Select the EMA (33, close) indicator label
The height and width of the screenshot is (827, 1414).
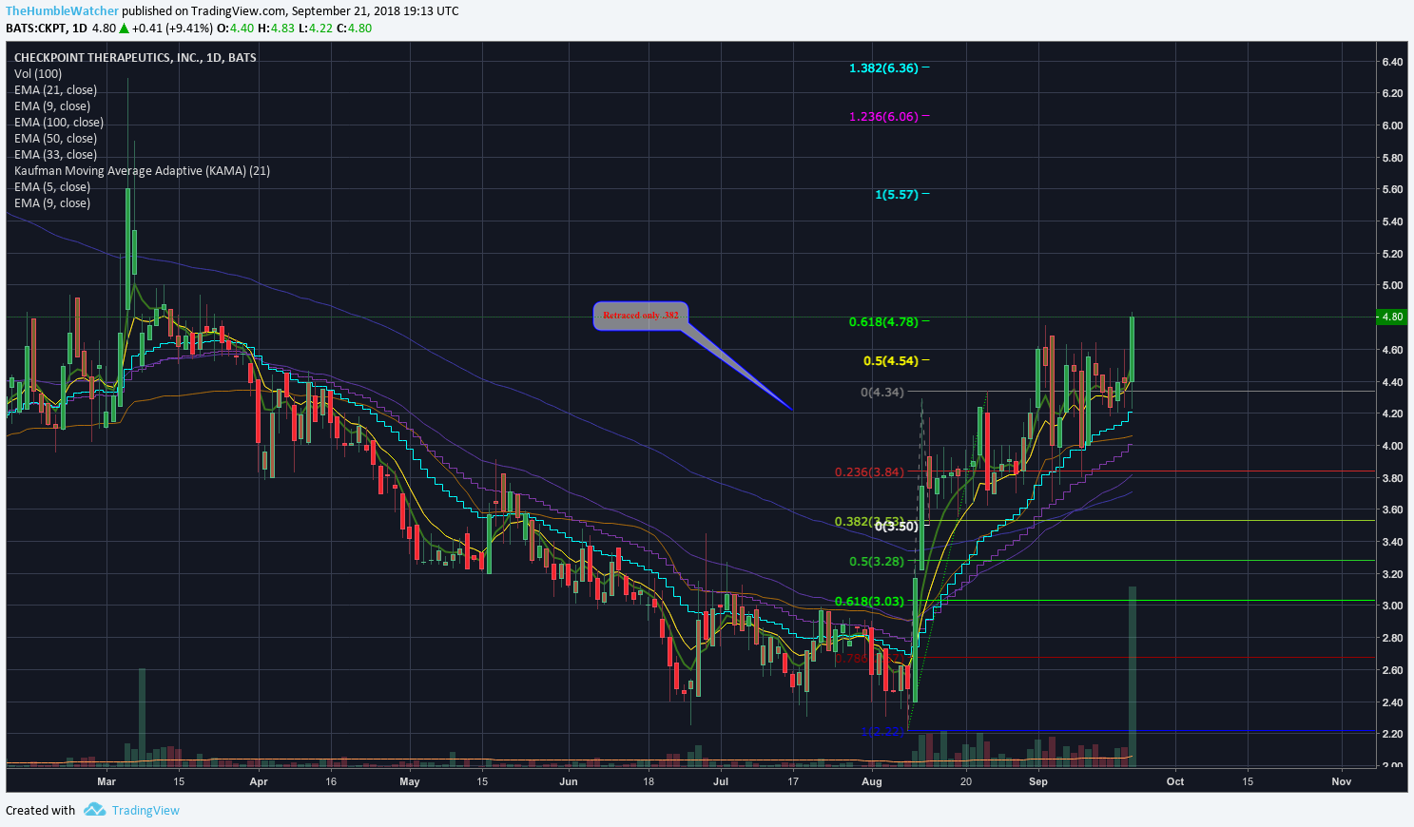tap(55, 155)
